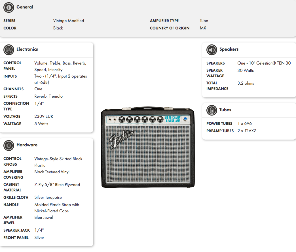Image resolution: width=296 pixels, height=252 pixels.
Task: Click the General info icon
Action: point(9,7)
